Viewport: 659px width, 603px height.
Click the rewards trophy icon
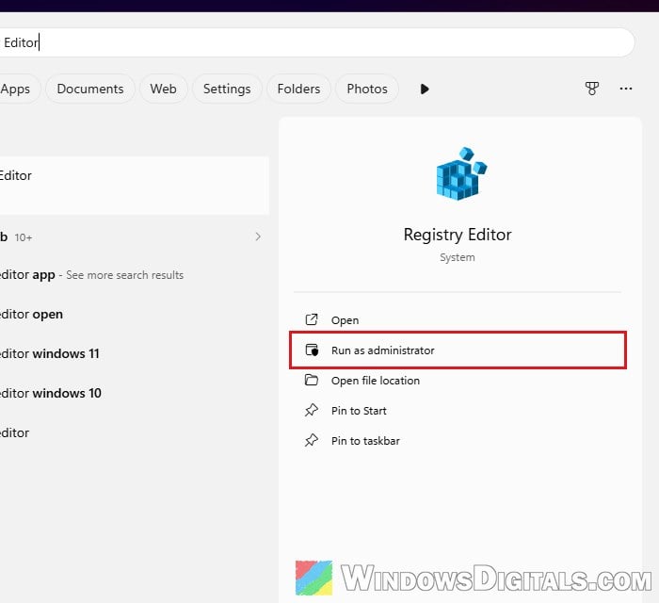click(592, 89)
